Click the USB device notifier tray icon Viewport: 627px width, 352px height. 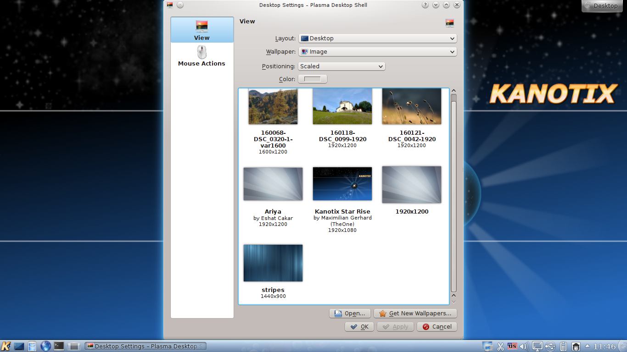click(549, 346)
